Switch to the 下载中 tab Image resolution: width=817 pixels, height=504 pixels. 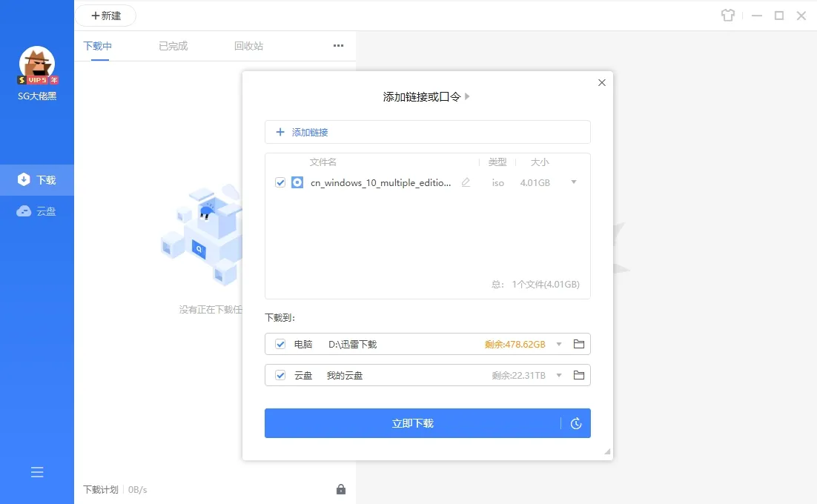point(97,46)
